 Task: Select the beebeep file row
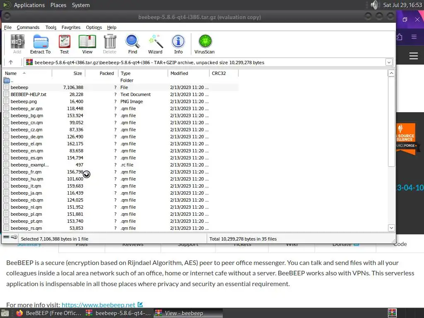point(120,87)
